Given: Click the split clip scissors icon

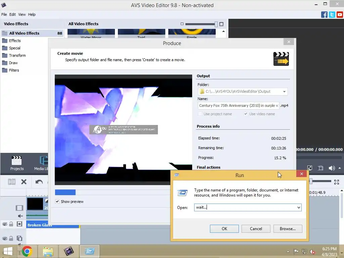Looking at the screenshot, I should [x=12, y=182].
